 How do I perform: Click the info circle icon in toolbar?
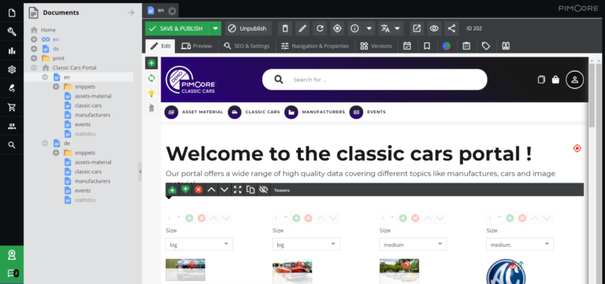(354, 28)
